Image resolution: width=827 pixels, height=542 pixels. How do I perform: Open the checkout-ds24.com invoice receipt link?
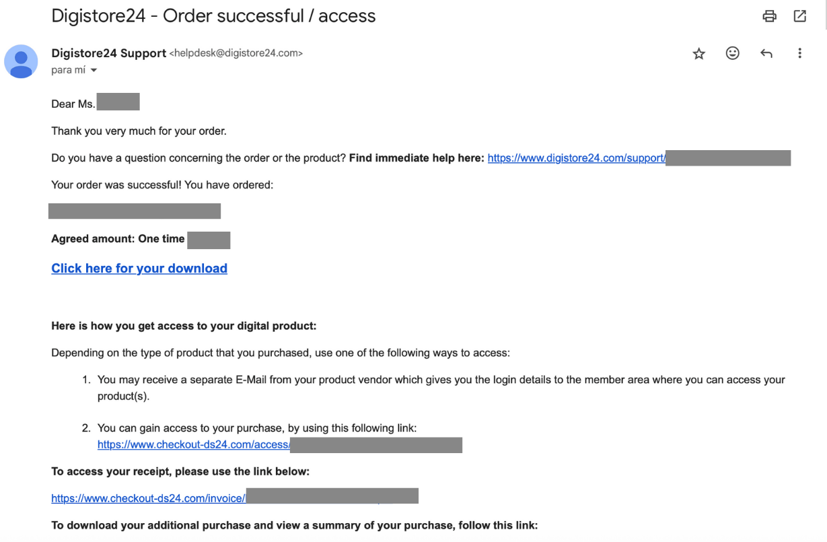coord(148,499)
